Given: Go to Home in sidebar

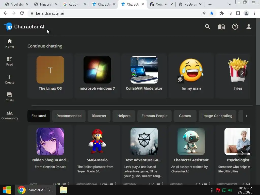Looking at the screenshot, I should [x=10, y=43].
